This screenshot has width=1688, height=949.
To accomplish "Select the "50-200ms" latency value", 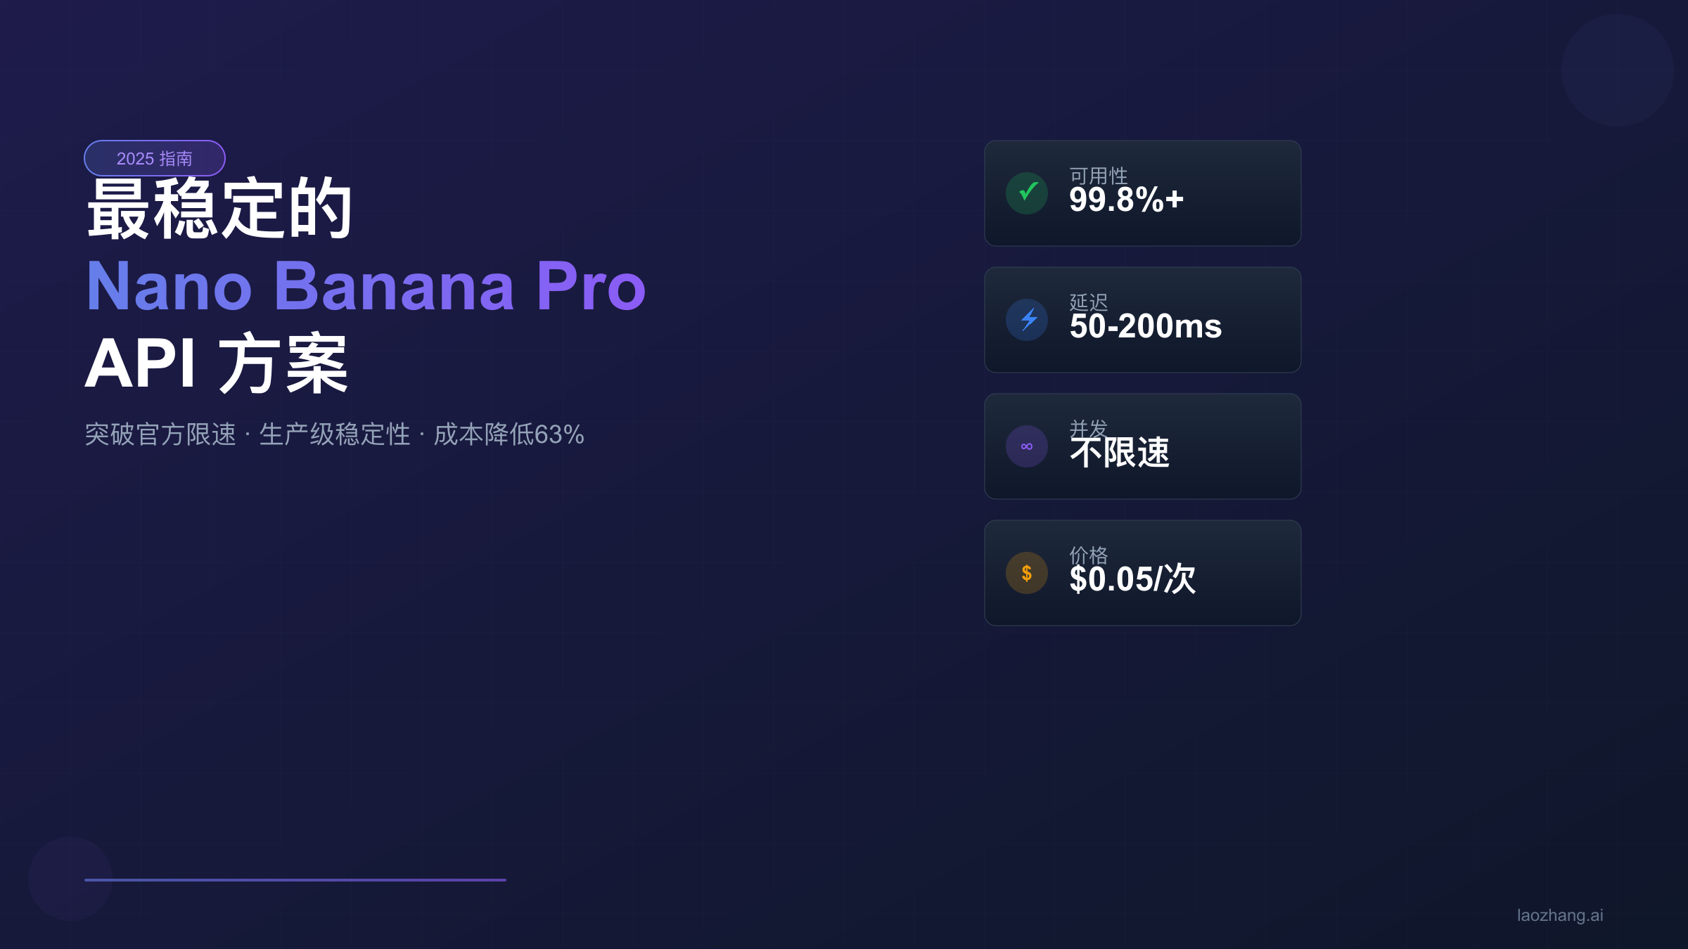I will 1146,327.
